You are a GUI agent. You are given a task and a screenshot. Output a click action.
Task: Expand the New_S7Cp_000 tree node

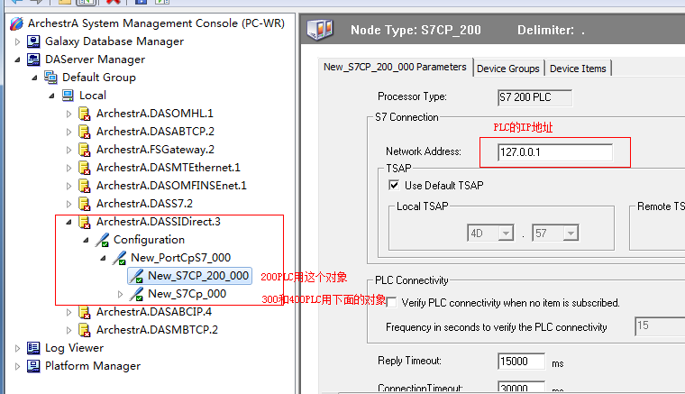[121, 294]
